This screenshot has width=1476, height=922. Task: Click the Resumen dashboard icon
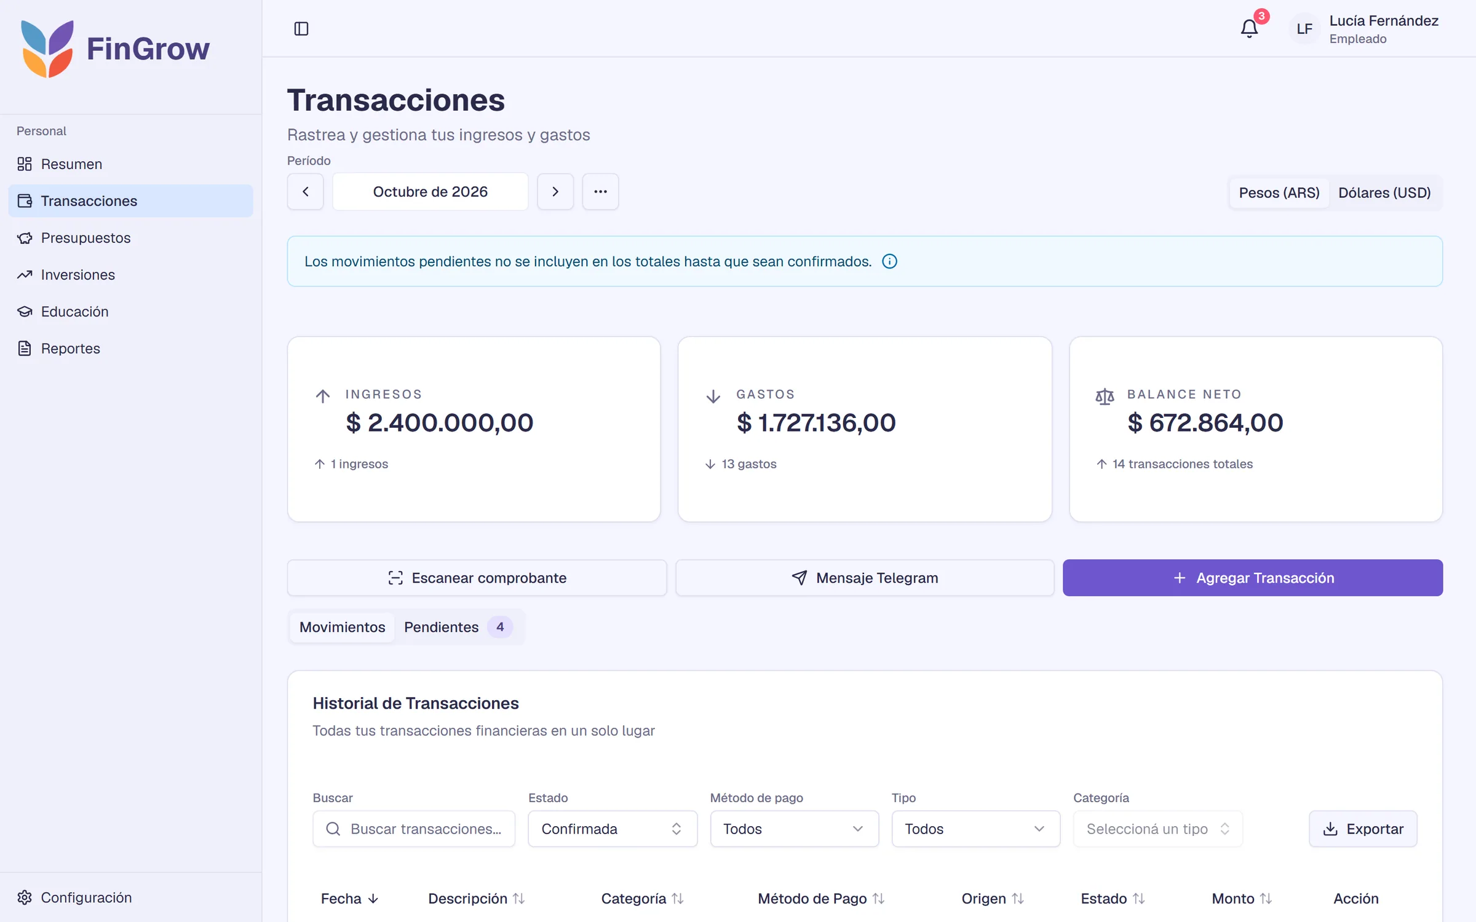[x=25, y=164]
